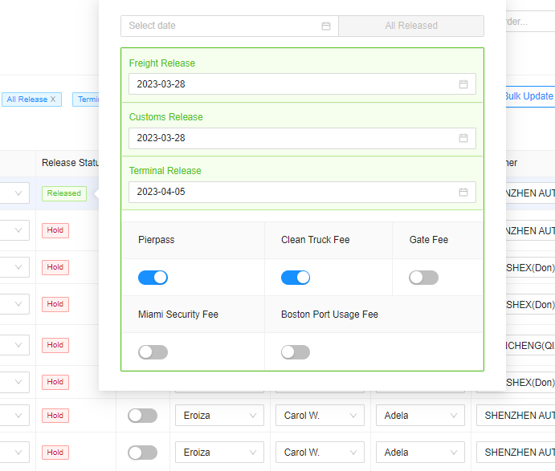Turn off the Clean Truck Fee switch

click(296, 278)
